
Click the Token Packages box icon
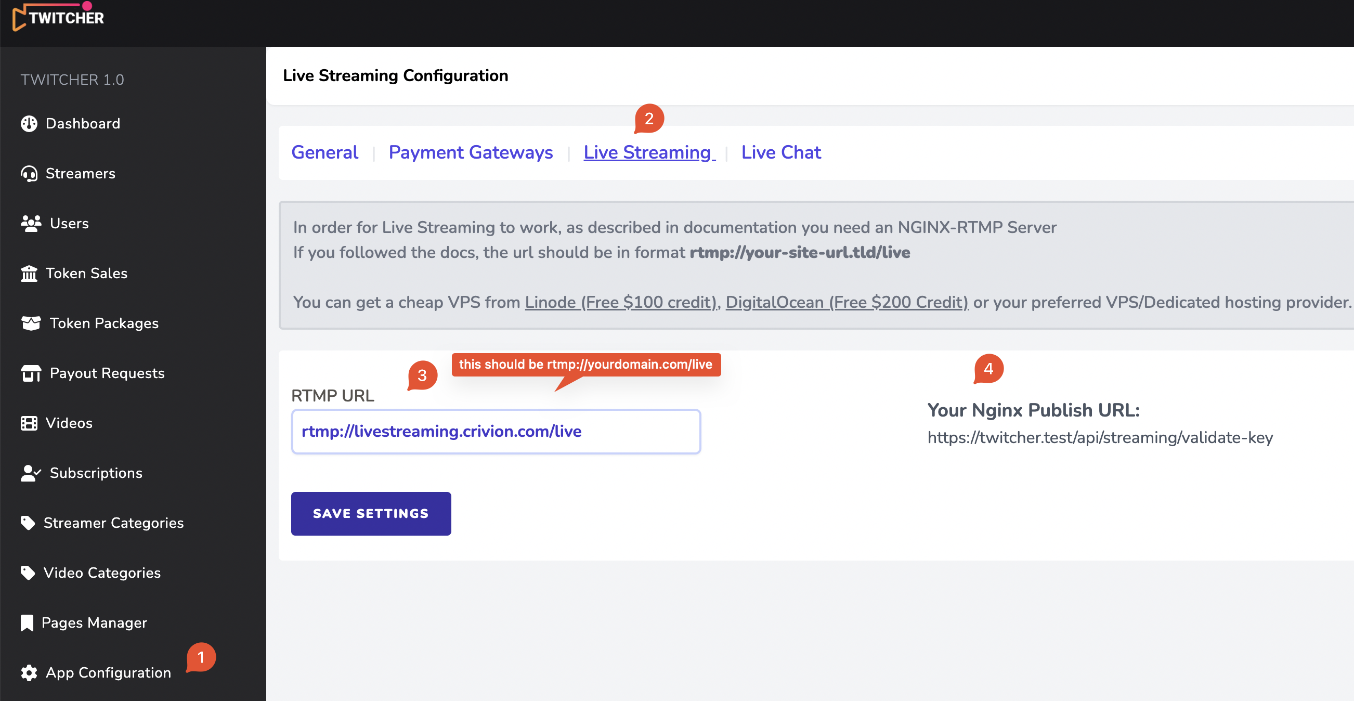click(x=31, y=323)
